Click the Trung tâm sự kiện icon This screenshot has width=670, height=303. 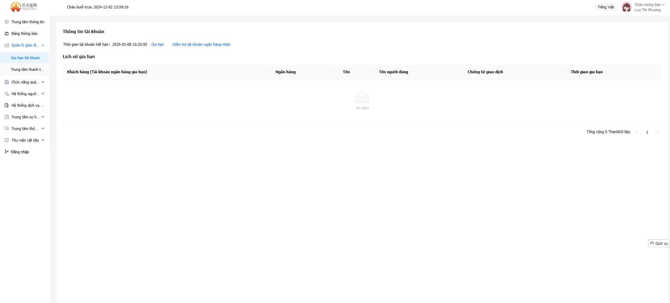click(x=6, y=117)
